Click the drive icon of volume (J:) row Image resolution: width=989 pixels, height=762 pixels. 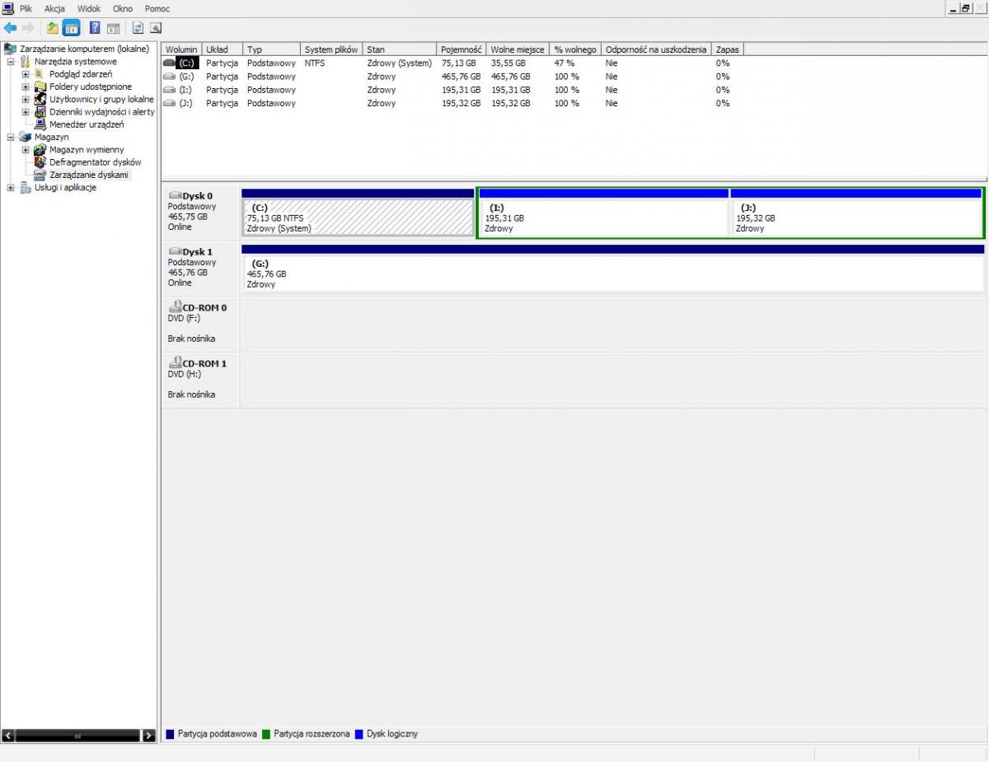169,103
